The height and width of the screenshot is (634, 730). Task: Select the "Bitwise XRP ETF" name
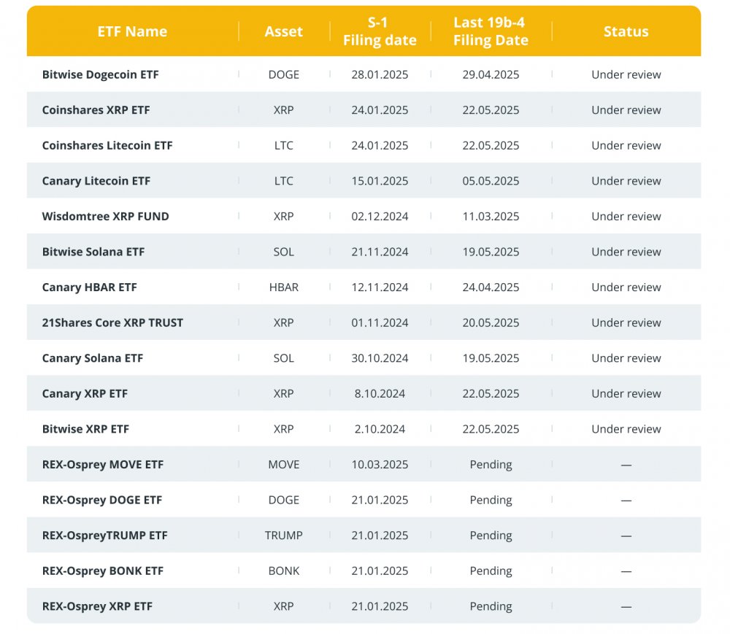tap(85, 429)
